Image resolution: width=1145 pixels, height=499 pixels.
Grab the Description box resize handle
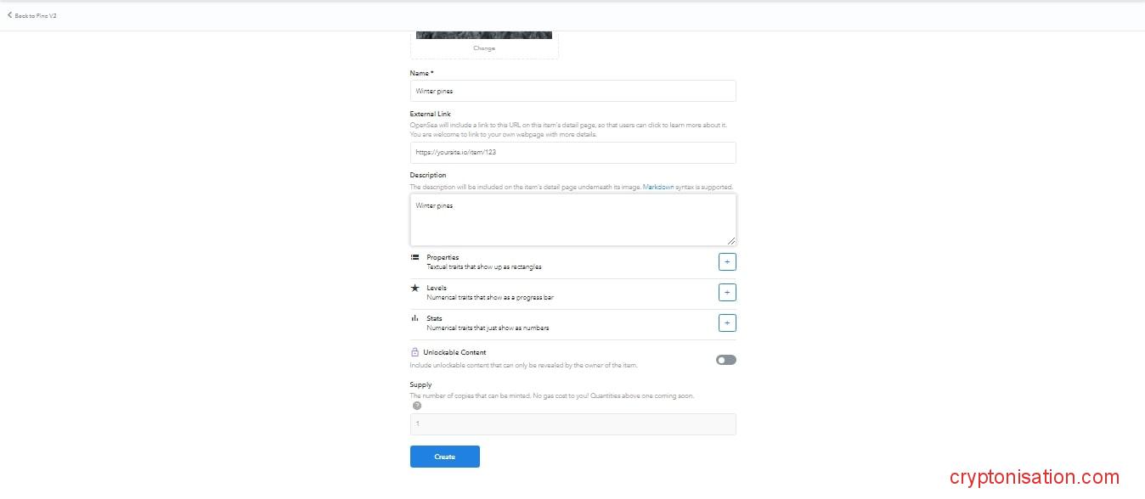point(730,240)
